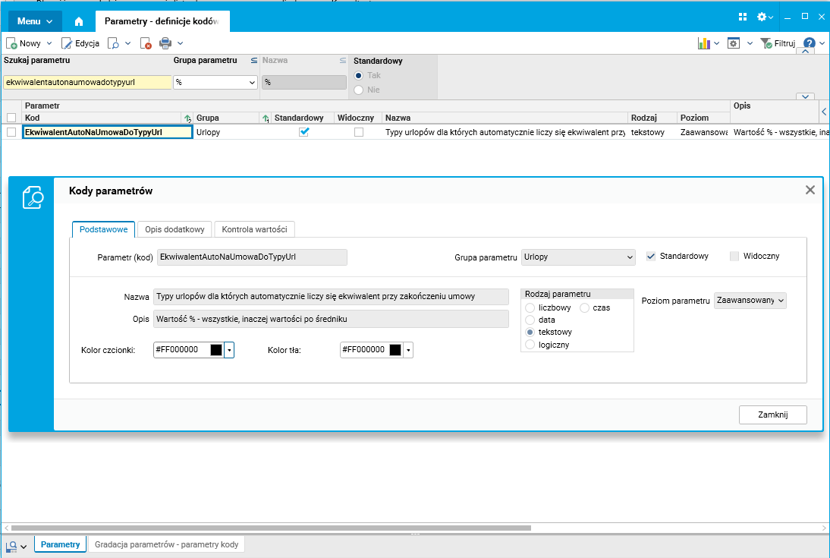Toggle the Widoczny checkbox in table row

click(x=359, y=132)
